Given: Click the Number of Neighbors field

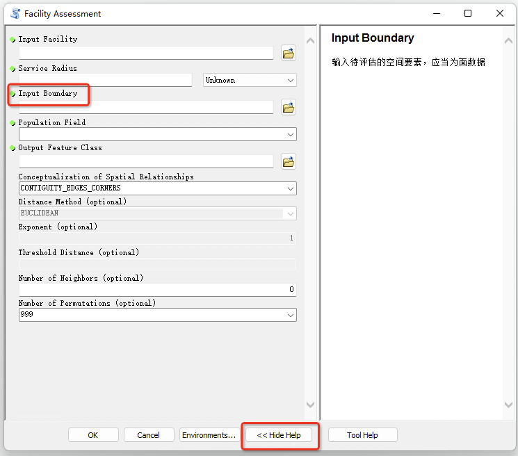Looking at the screenshot, I should coord(157,289).
